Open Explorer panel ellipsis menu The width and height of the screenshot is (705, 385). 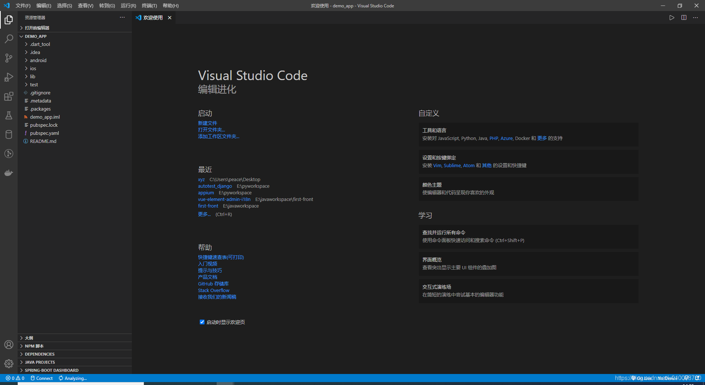[x=122, y=17]
